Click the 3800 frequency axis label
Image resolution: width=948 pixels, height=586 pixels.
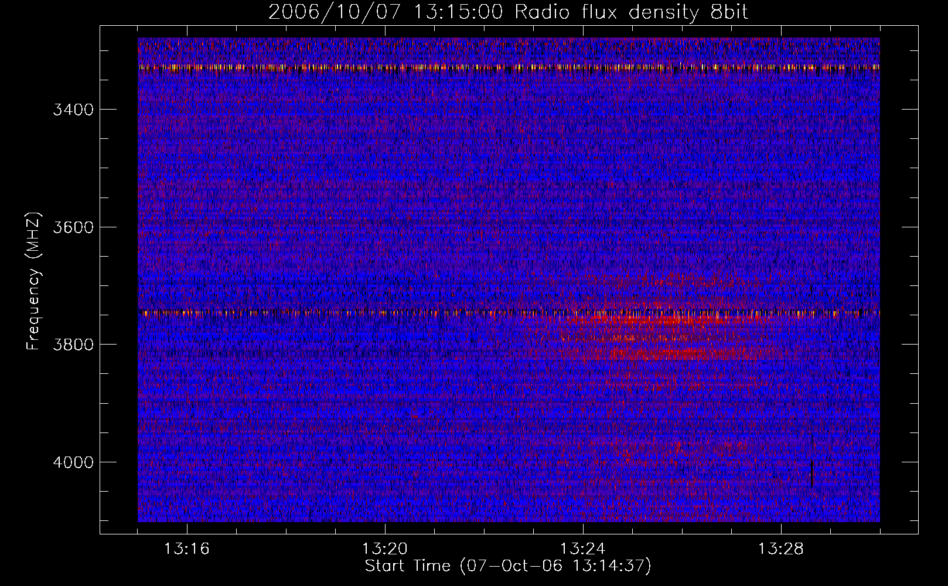[73, 345]
